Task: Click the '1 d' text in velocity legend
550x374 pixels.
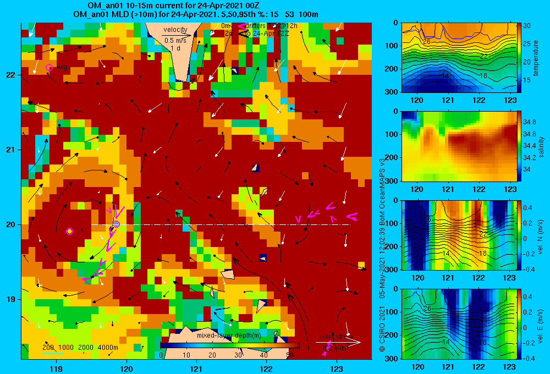Action: (175, 48)
